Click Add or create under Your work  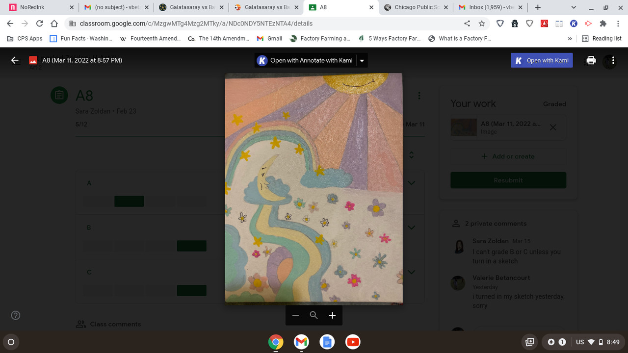tap(508, 156)
